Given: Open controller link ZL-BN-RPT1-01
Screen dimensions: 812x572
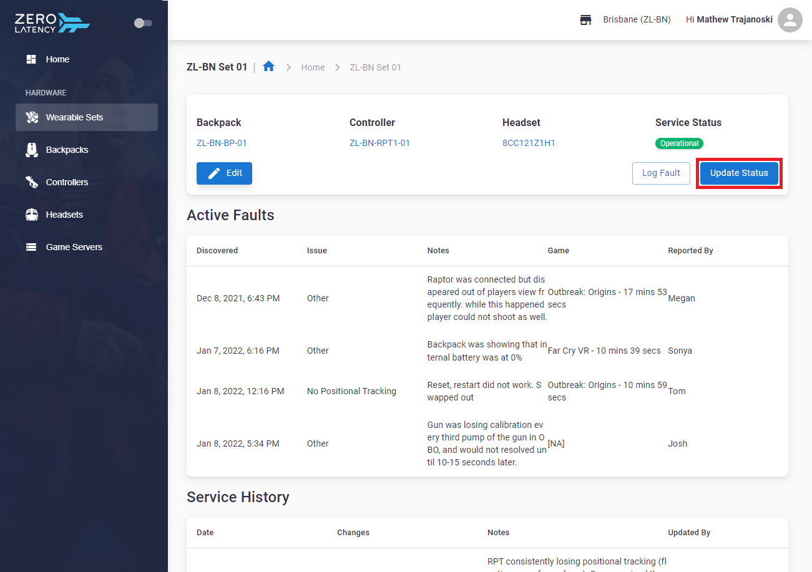Looking at the screenshot, I should (379, 143).
